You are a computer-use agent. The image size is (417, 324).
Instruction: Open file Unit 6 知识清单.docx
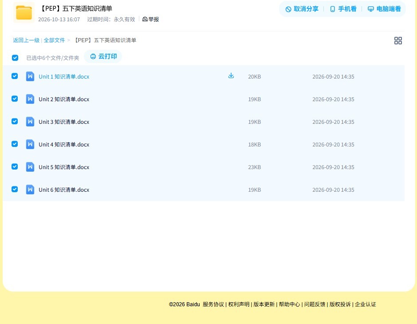point(64,190)
